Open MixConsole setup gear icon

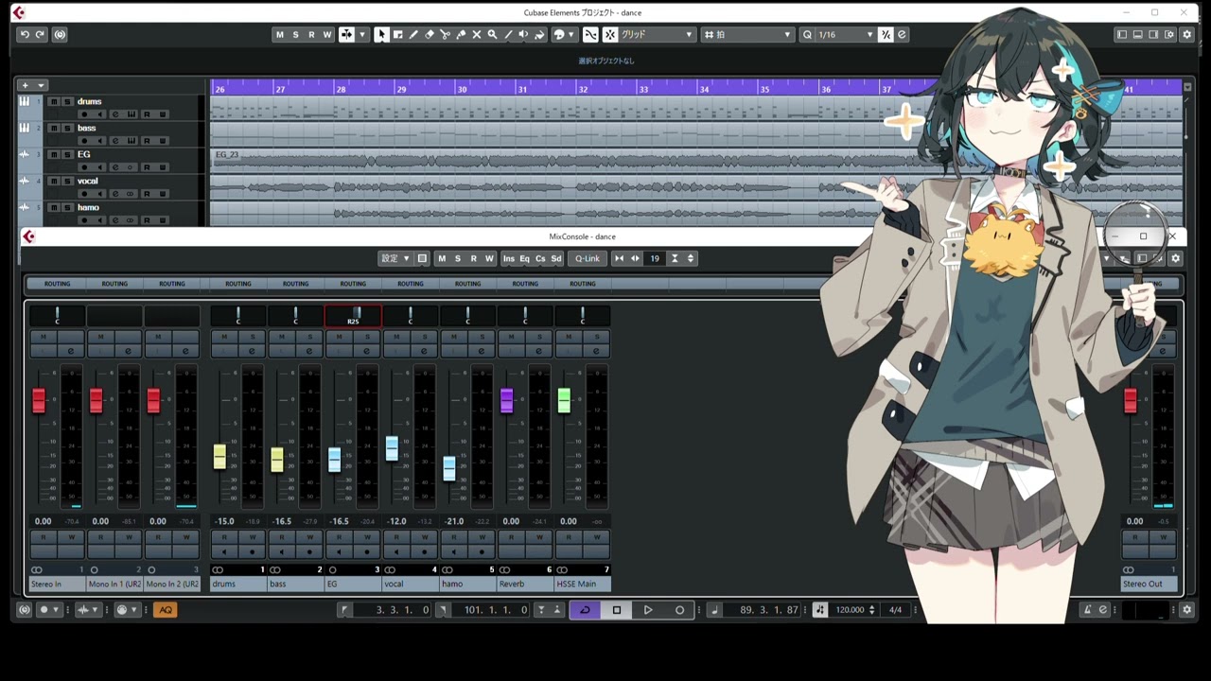(x=1176, y=258)
